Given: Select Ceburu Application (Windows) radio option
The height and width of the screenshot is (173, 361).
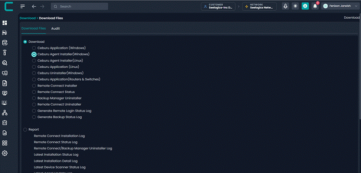Looking at the screenshot, I should click(34, 48).
